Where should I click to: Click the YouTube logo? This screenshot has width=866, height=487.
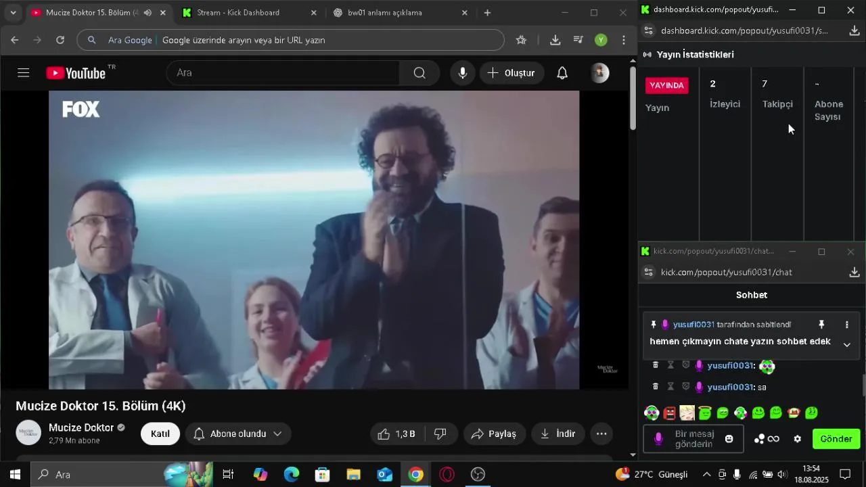click(x=76, y=73)
